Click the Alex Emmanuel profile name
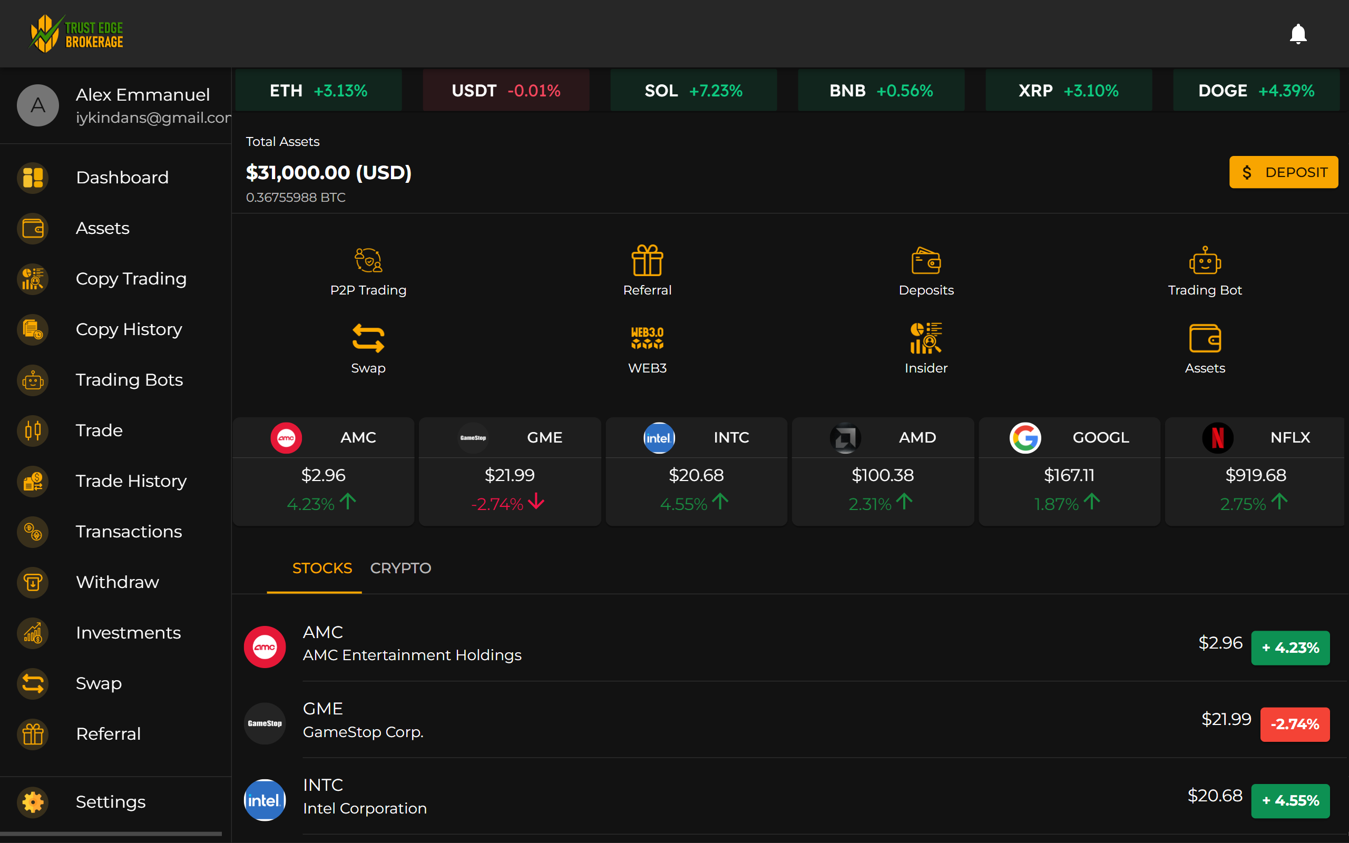The height and width of the screenshot is (843, 1349). point(143,95)
